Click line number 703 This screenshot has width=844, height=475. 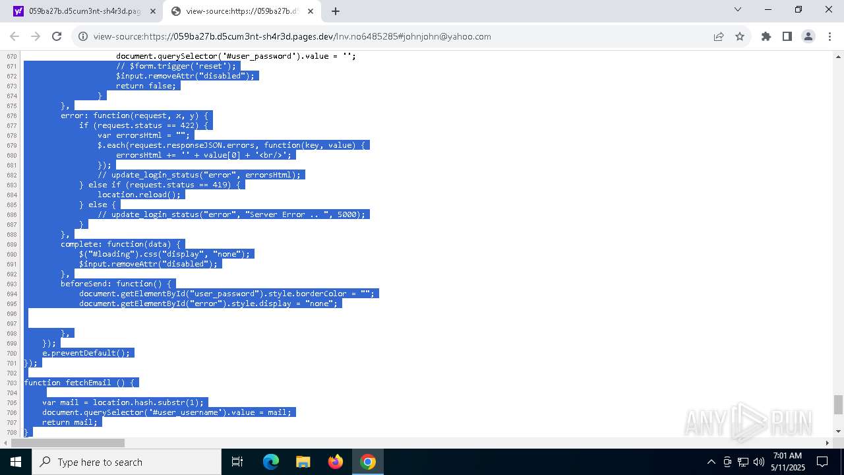(x=12, y=383)
